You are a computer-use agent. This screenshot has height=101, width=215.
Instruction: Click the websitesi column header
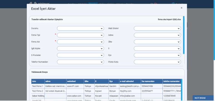[x=75, y=81]
